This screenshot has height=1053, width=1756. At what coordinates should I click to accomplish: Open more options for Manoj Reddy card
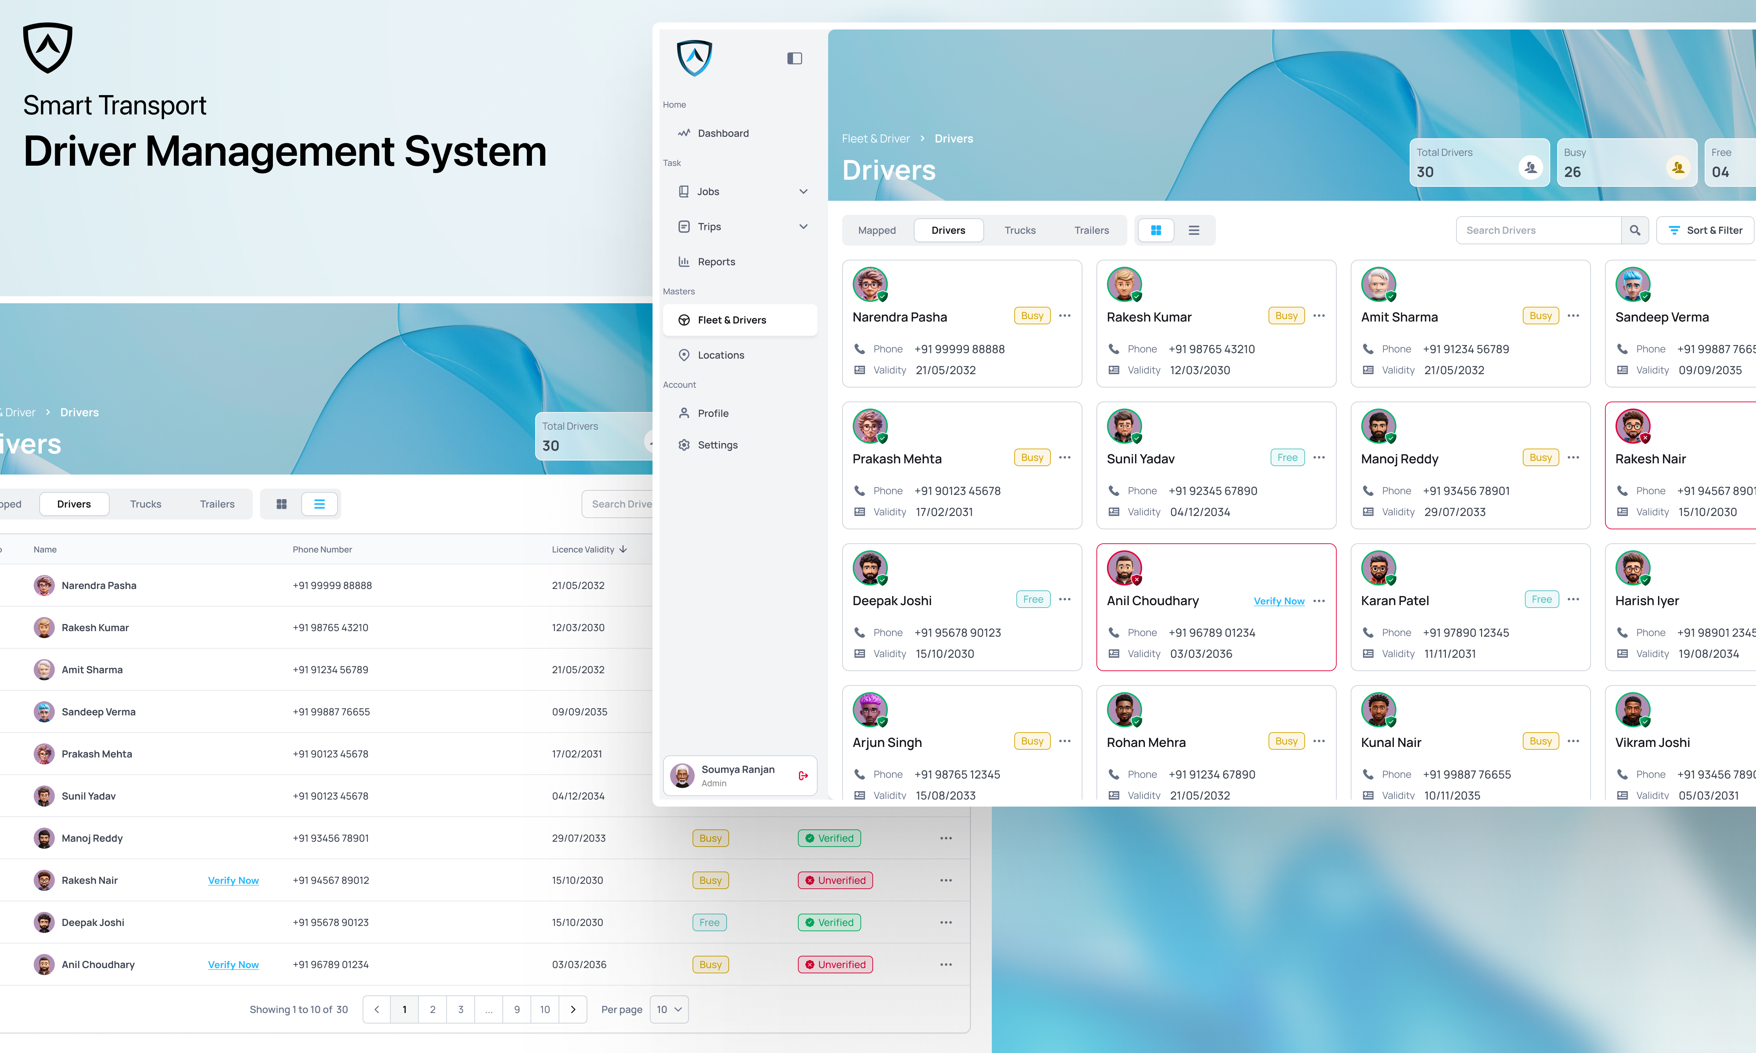(1573, 458)
